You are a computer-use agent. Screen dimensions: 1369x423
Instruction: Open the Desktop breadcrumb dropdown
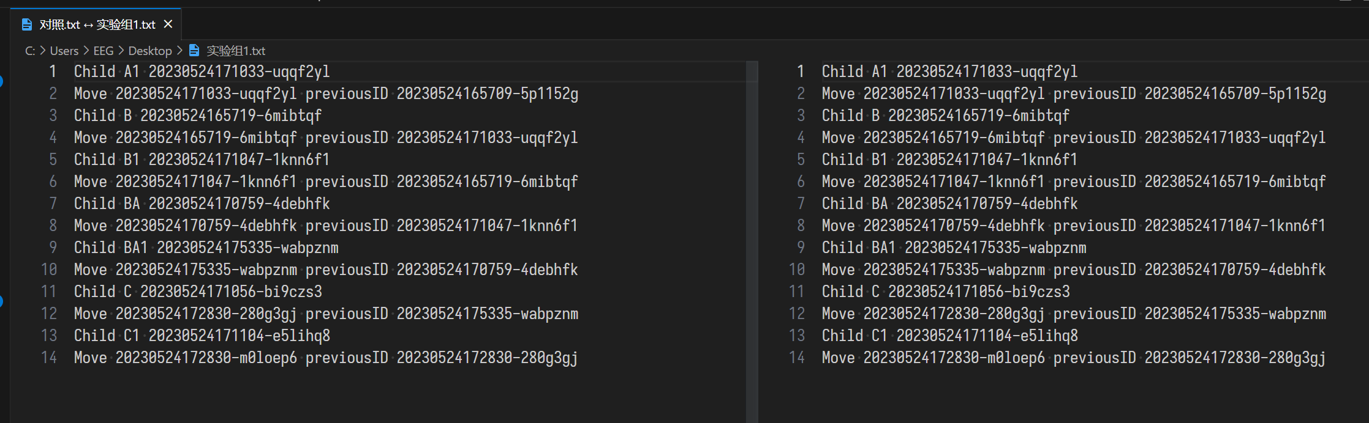tap(151, 51)
